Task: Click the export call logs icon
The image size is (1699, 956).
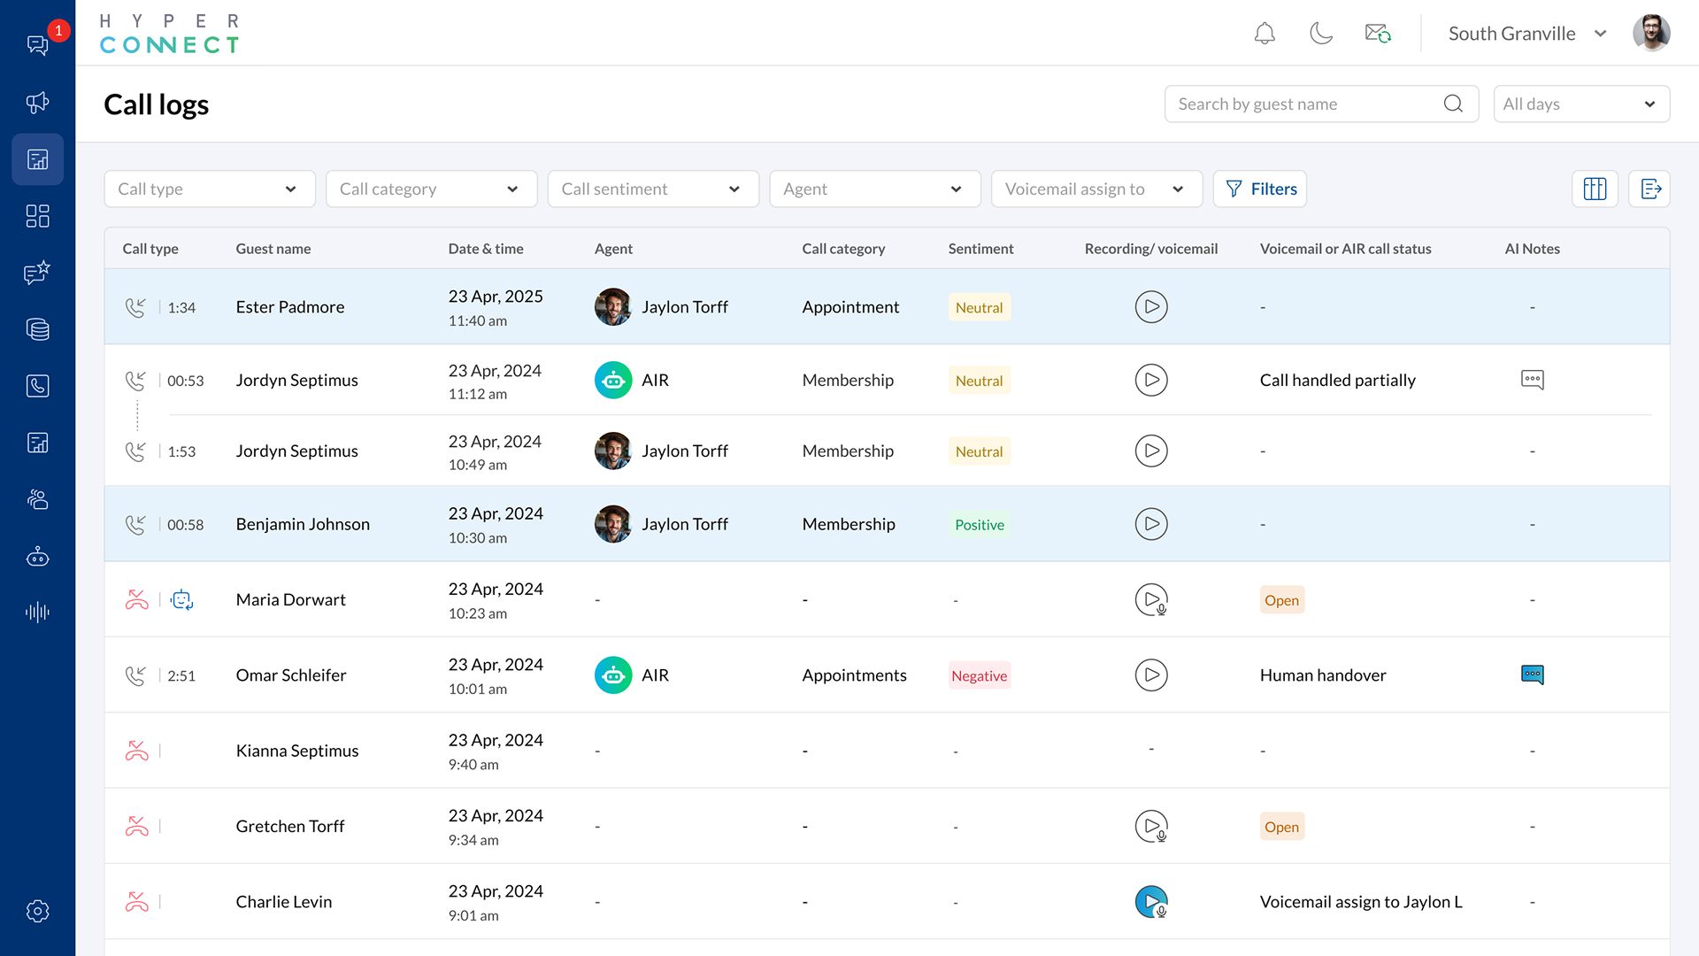Action: tap(1649, 189)
